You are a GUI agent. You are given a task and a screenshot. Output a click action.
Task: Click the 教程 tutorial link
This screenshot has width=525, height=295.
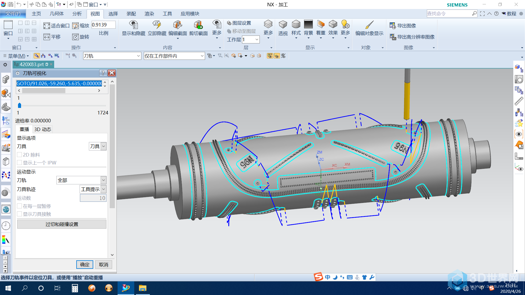[x=509, y=14]
